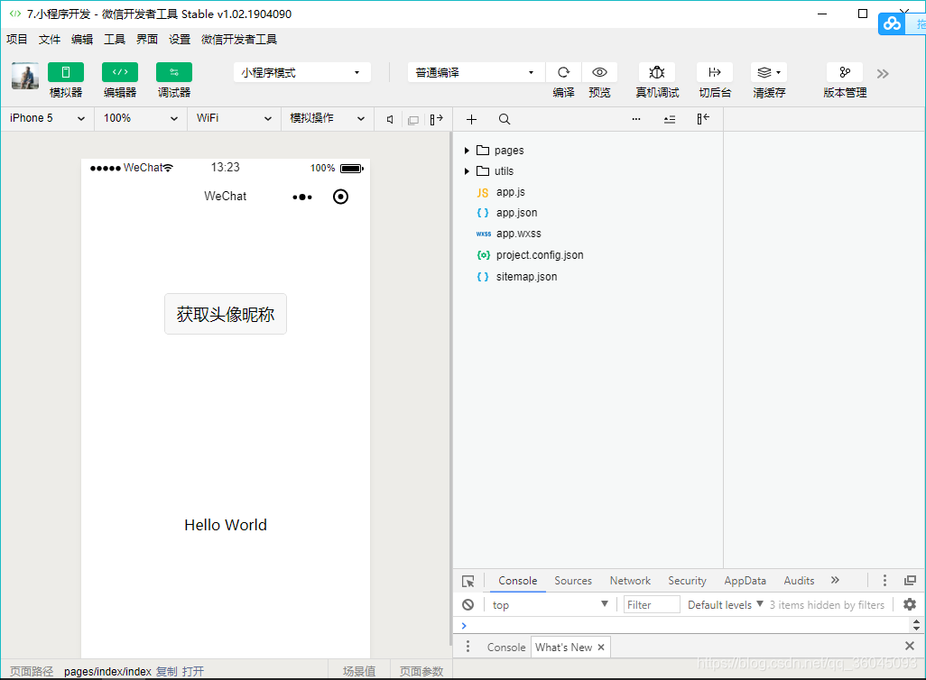Click the undock devtools icon
The height and width of the screenshot is (680, 926).
point(910,580)
